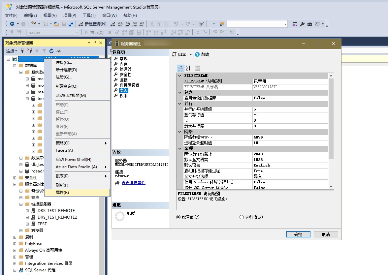Collapse the 杂项 category

(180, 148)
